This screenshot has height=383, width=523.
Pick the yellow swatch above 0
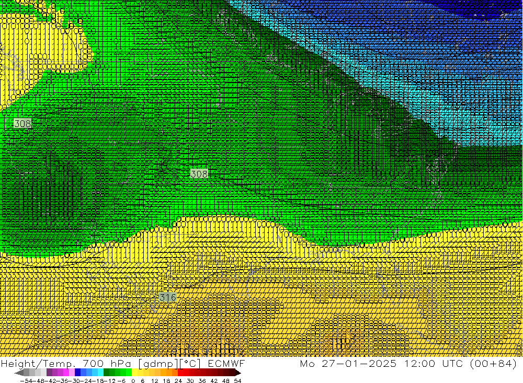click(x=134, y=373)
